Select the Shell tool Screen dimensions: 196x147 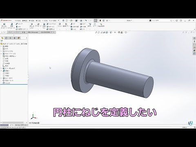point(73,29)
